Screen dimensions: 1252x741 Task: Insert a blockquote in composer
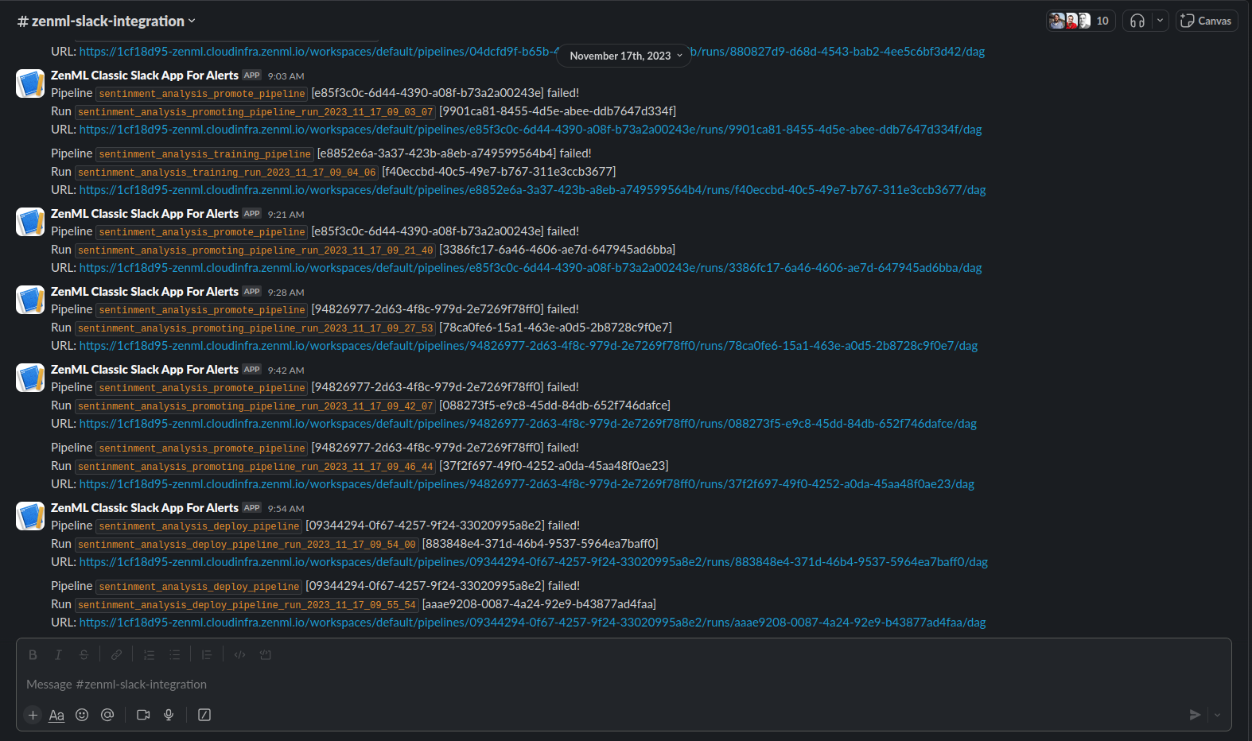206,655
